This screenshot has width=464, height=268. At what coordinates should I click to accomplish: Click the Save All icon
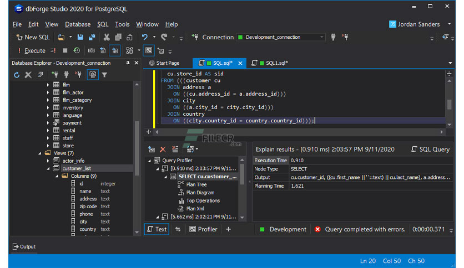click(x=92, y=37)
